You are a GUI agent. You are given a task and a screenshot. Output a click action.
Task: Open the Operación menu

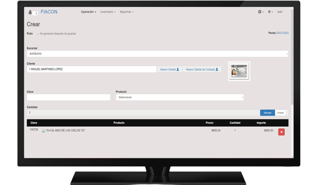coord(88,12)
